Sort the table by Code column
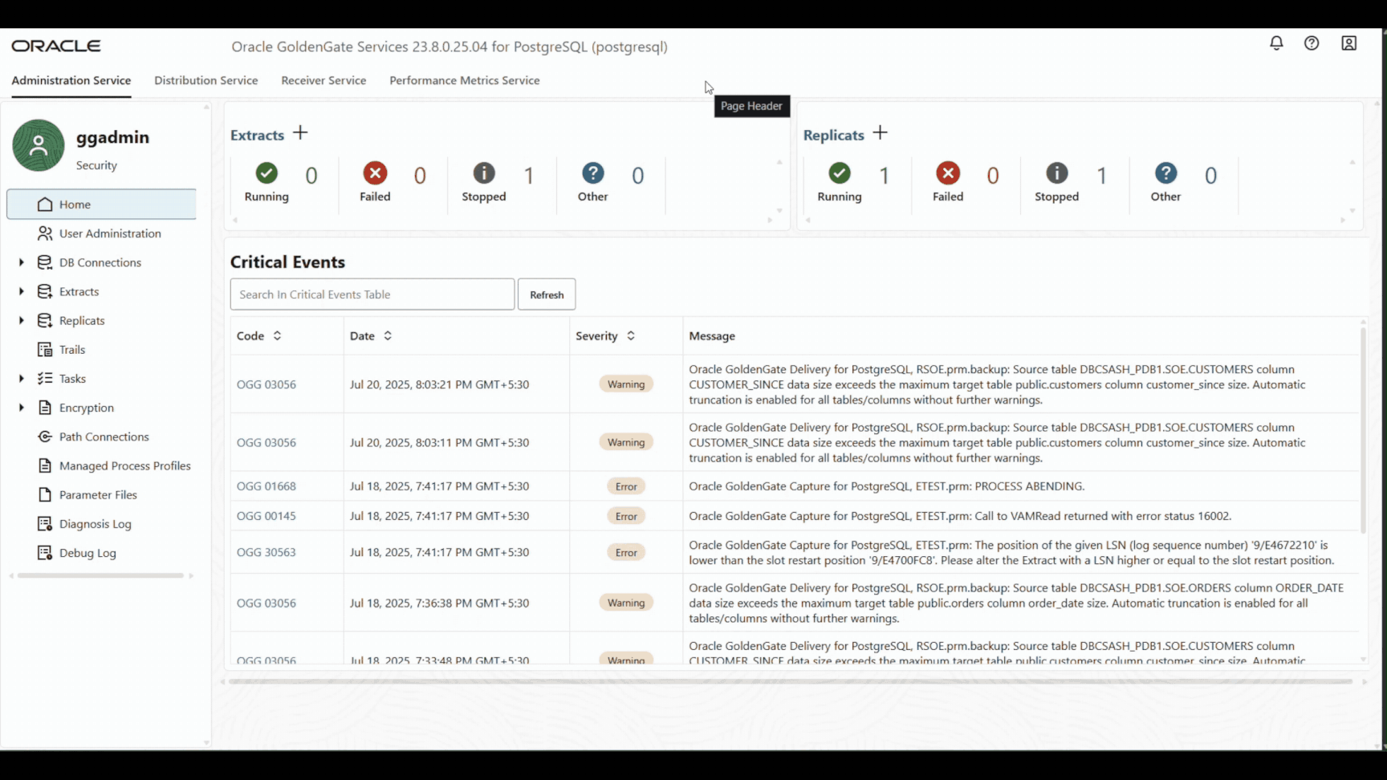This screenshot has height=780, width=1387. pos(277,335)
